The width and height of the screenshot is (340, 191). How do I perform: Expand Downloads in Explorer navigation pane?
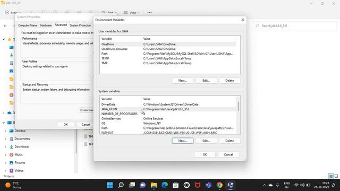(x=5, y=147)
